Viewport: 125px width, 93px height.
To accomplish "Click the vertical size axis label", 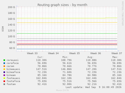I will click(3, 29).
